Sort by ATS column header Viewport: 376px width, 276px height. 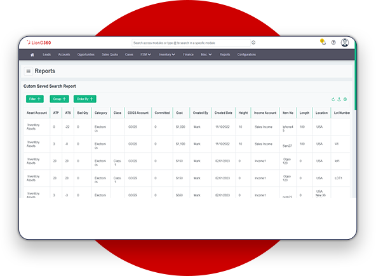point(68,113)
